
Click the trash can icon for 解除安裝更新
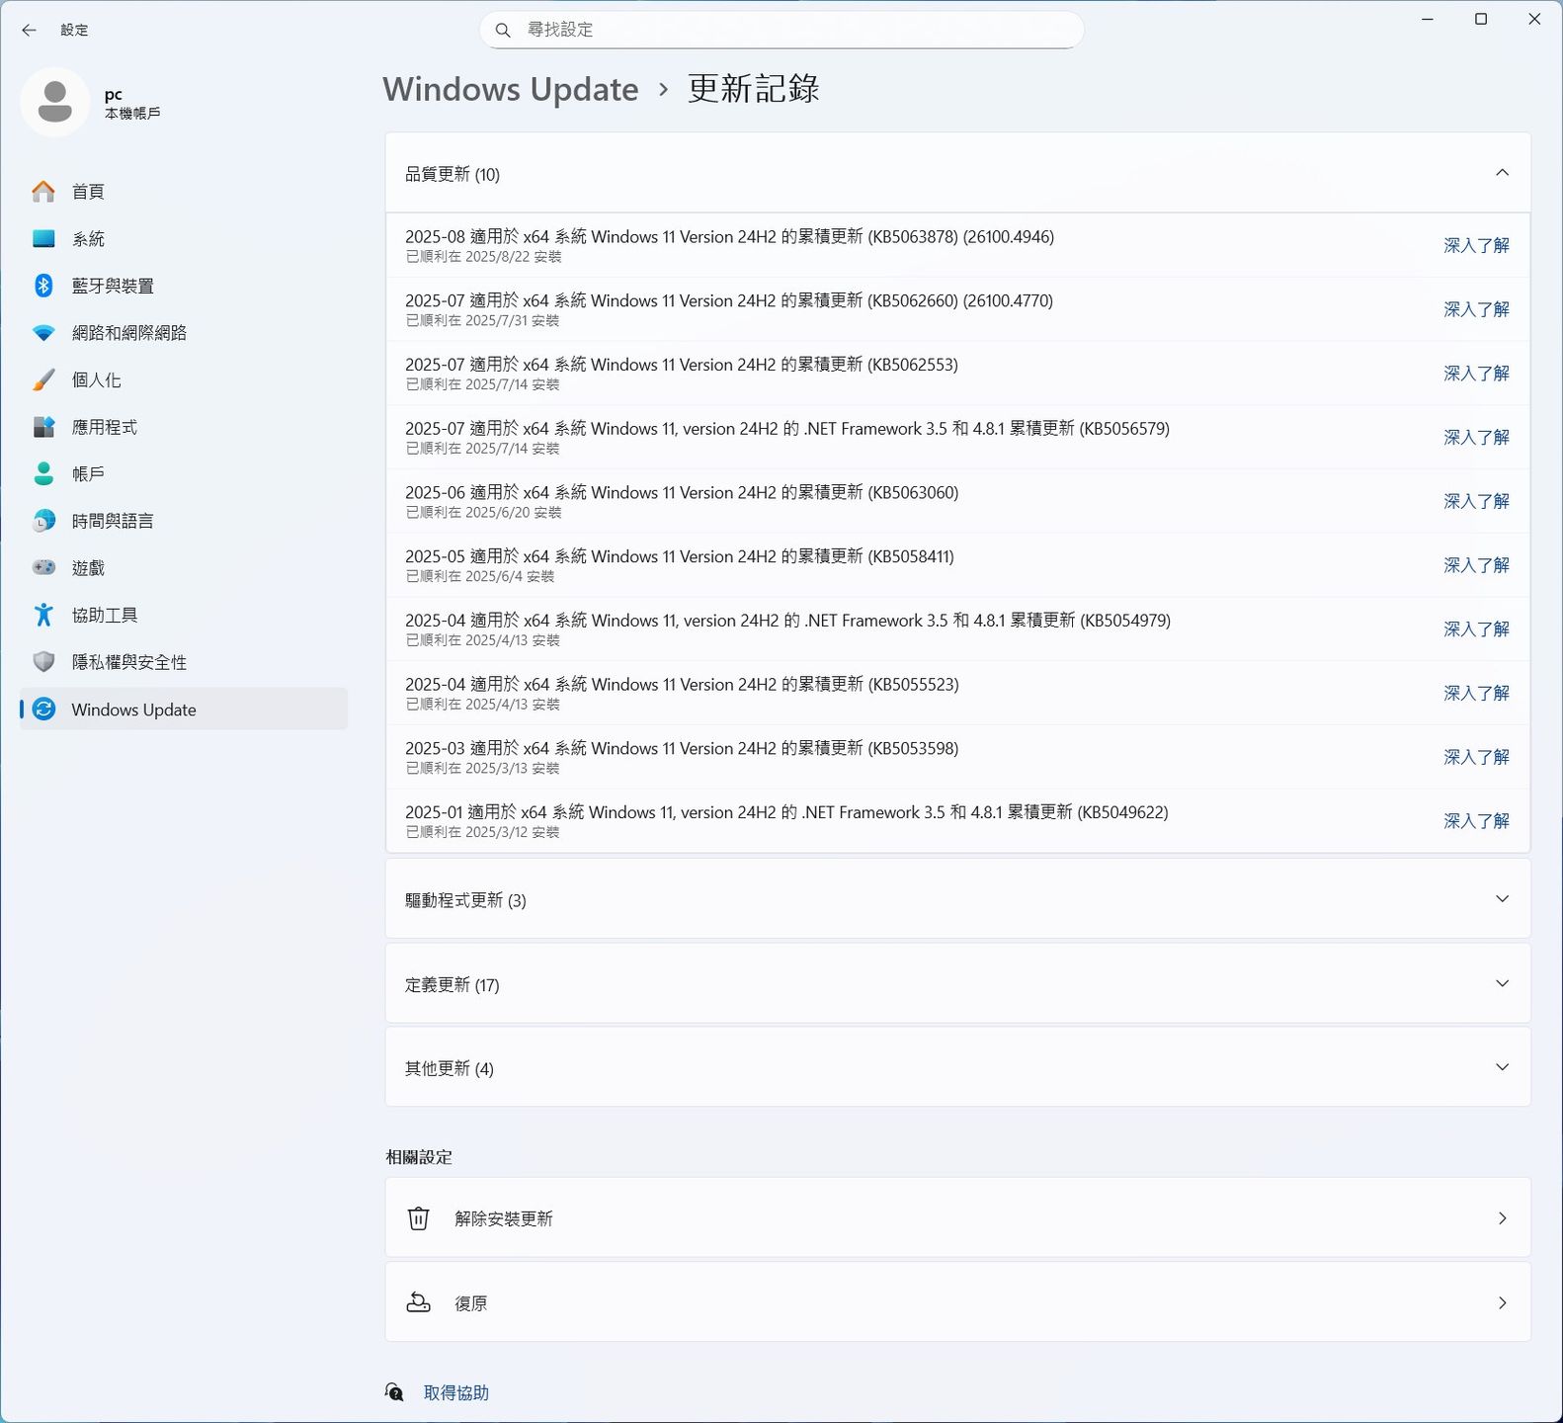[x=419, y=1217]
